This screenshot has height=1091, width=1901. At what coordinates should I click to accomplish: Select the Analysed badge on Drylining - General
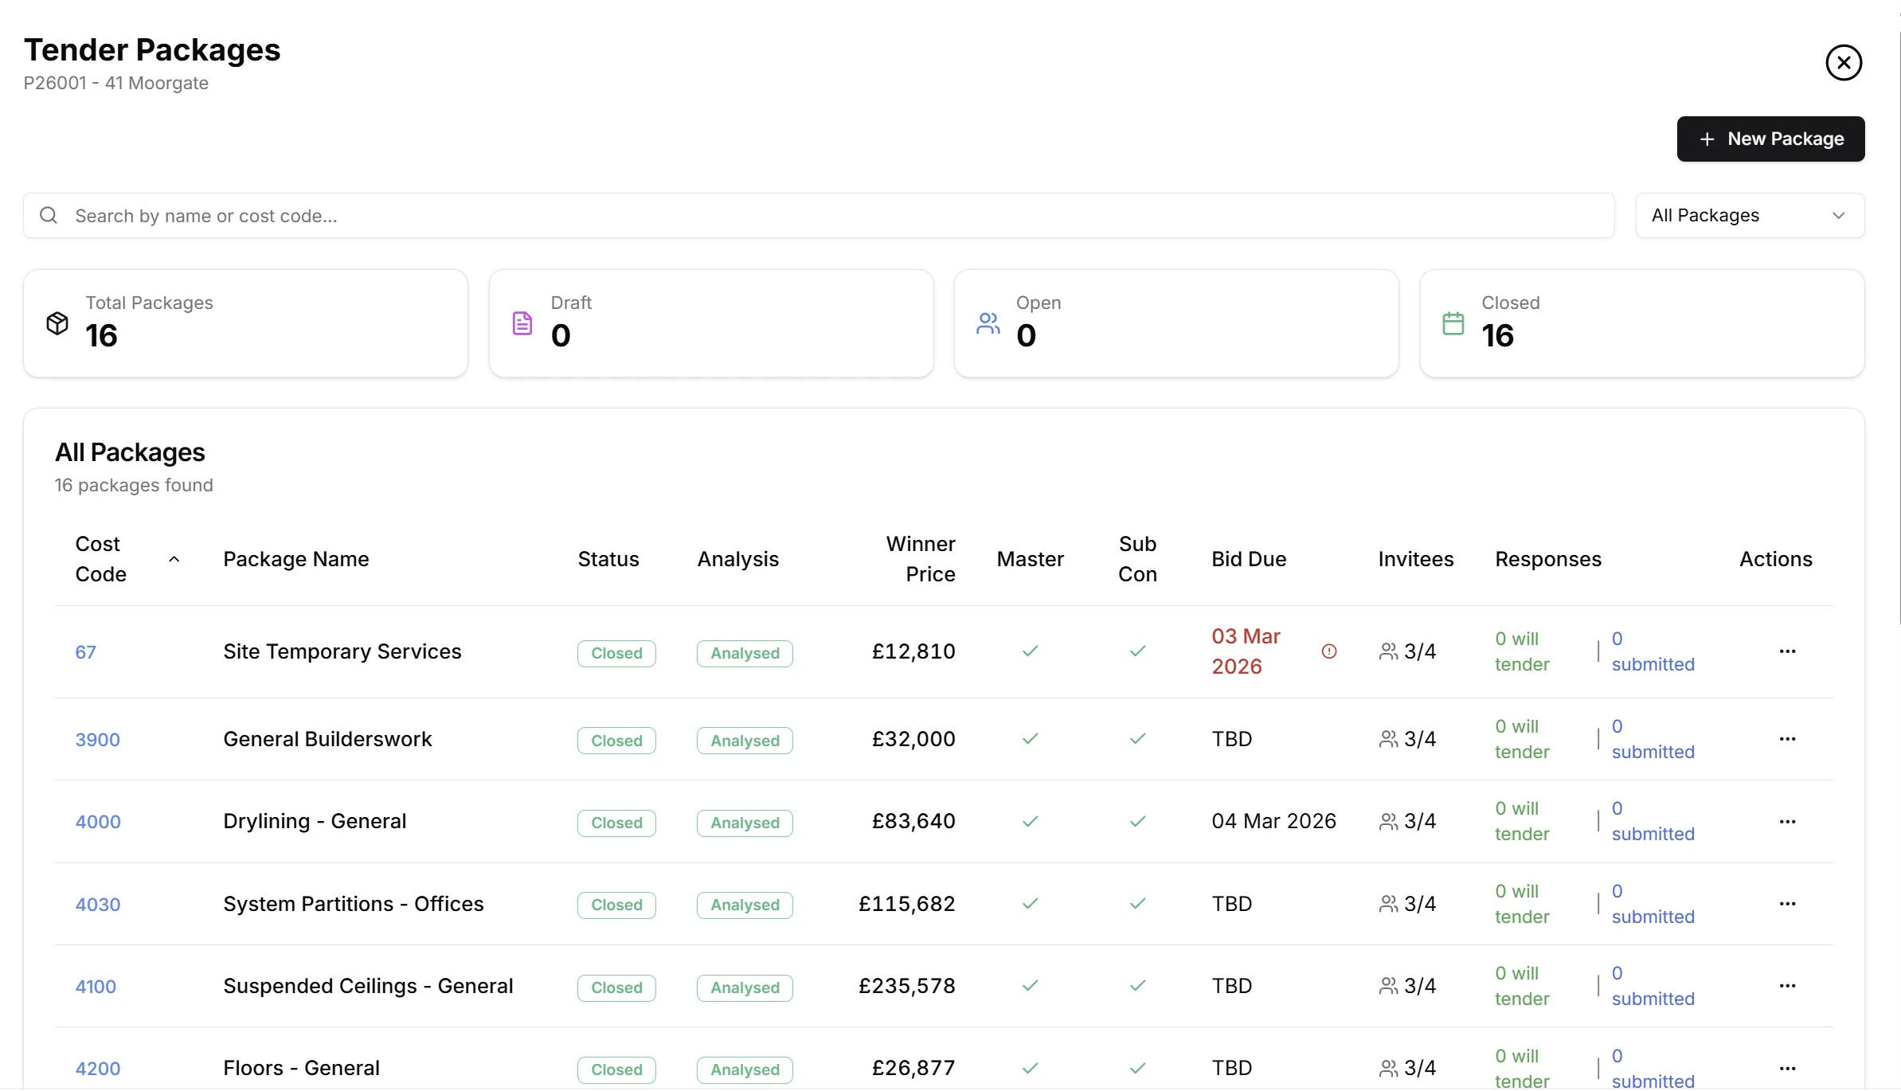pos(743,823)
